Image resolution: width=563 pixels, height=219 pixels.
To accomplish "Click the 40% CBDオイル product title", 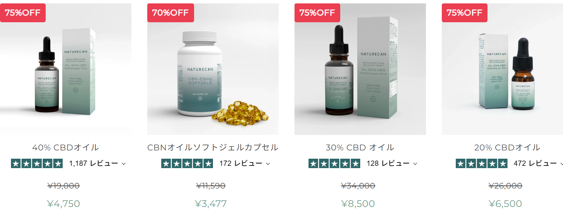I will [x=66, y=147].
